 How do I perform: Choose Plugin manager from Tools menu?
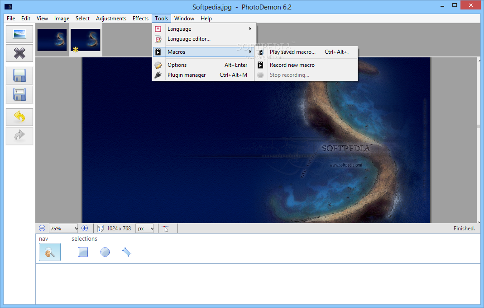(204, 75)
